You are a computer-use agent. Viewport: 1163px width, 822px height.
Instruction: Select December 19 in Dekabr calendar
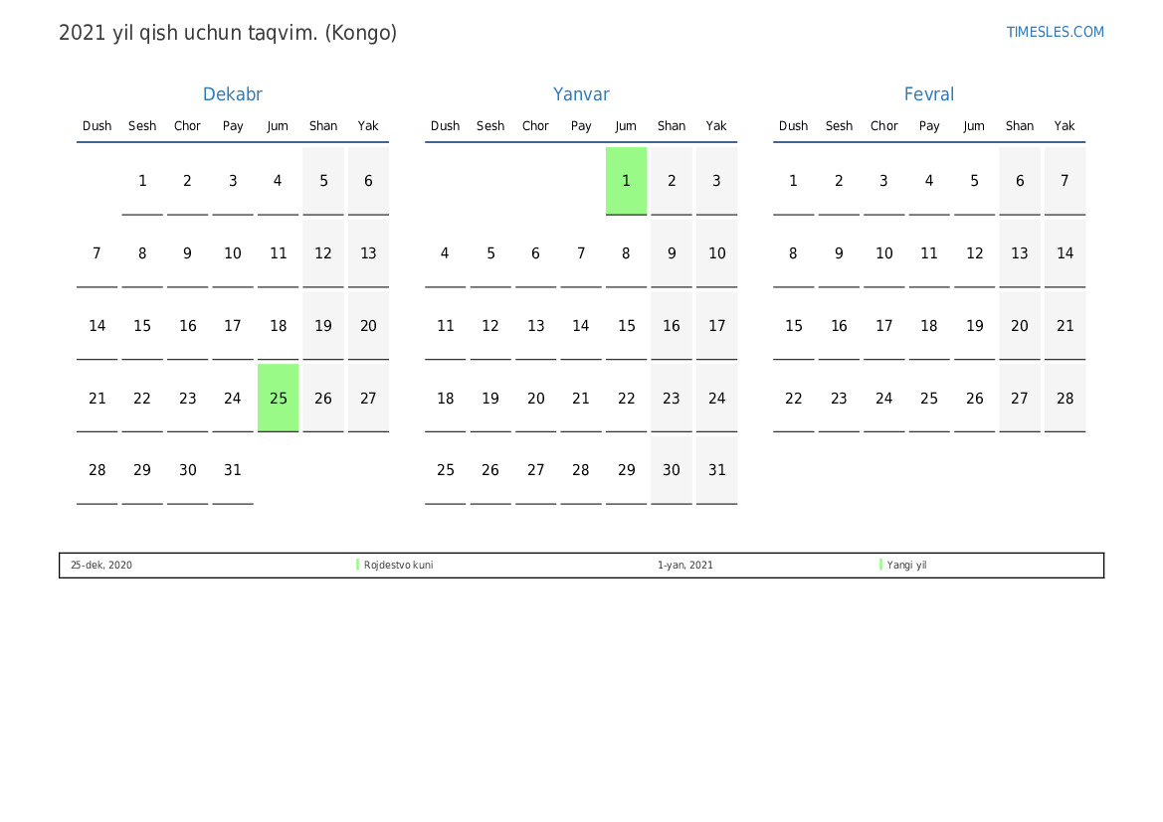(323, 326)
